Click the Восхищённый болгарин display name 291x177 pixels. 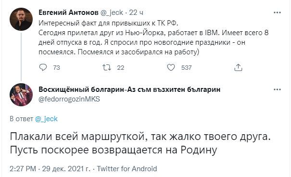tap(129, 89)
